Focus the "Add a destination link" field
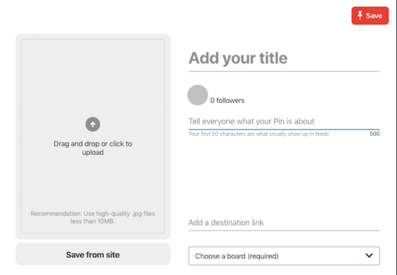This screenshot has width=397, height=275. (284, 222)
